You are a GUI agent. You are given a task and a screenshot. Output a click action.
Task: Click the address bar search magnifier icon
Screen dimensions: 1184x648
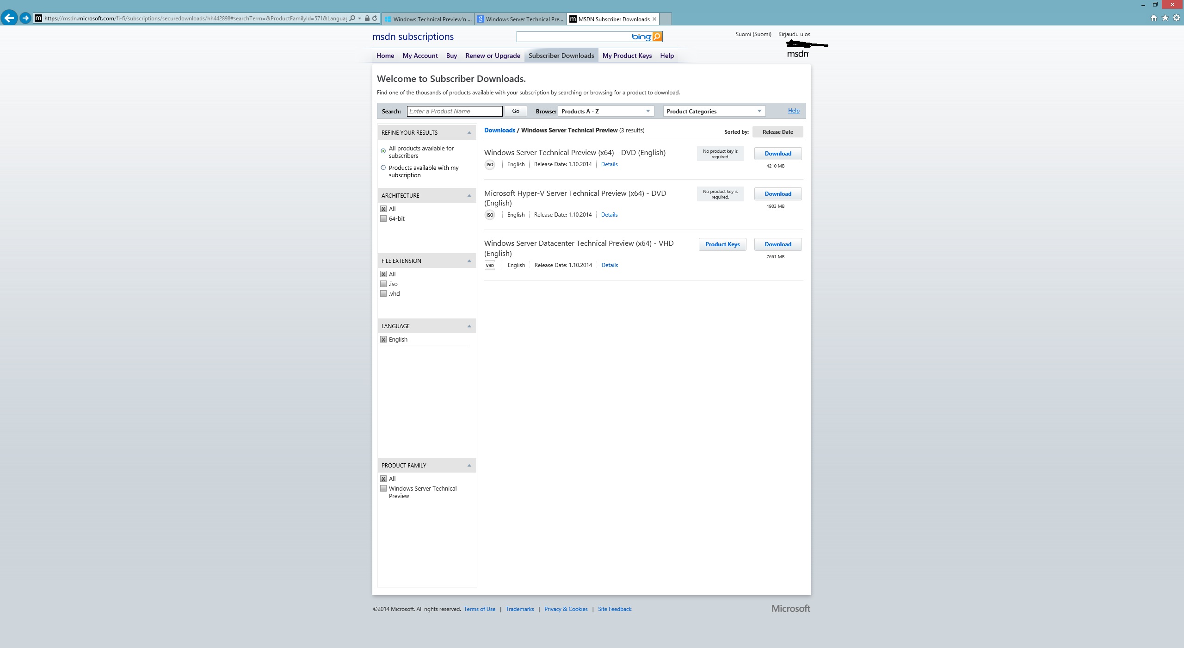pyautogui.click(x=352, y=19)
